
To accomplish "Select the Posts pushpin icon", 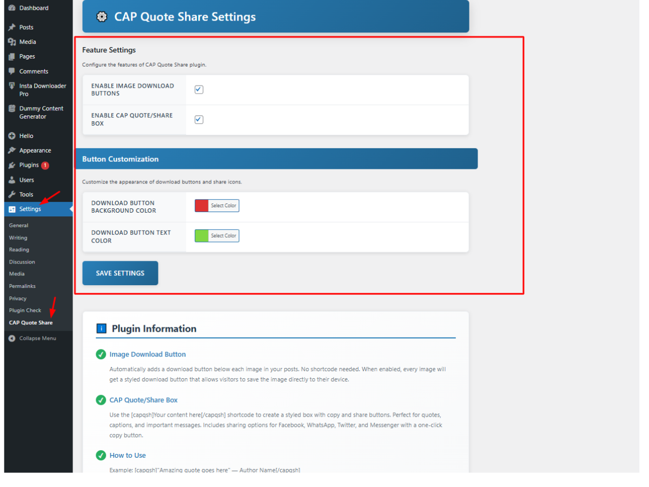I will 12,27.
